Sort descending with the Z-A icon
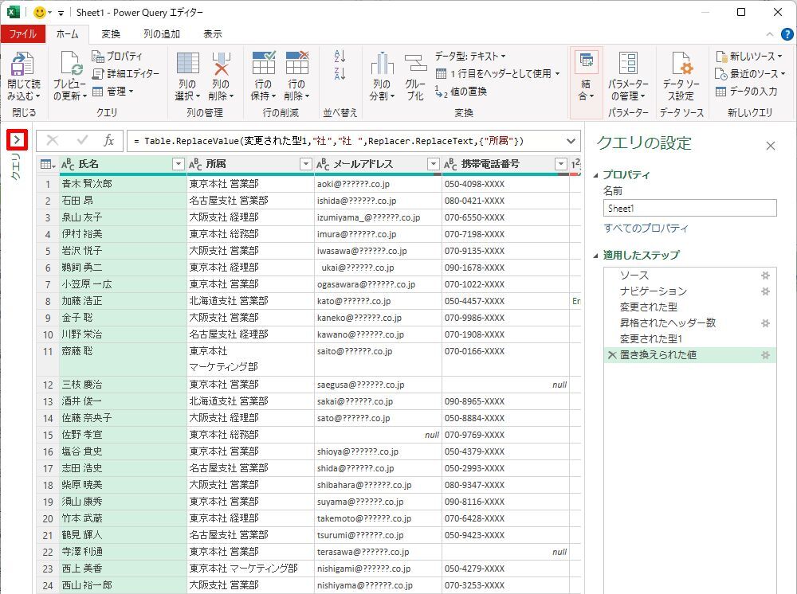Image resolution: width=797 pixels, height=594 pixels. pos(340,73)
